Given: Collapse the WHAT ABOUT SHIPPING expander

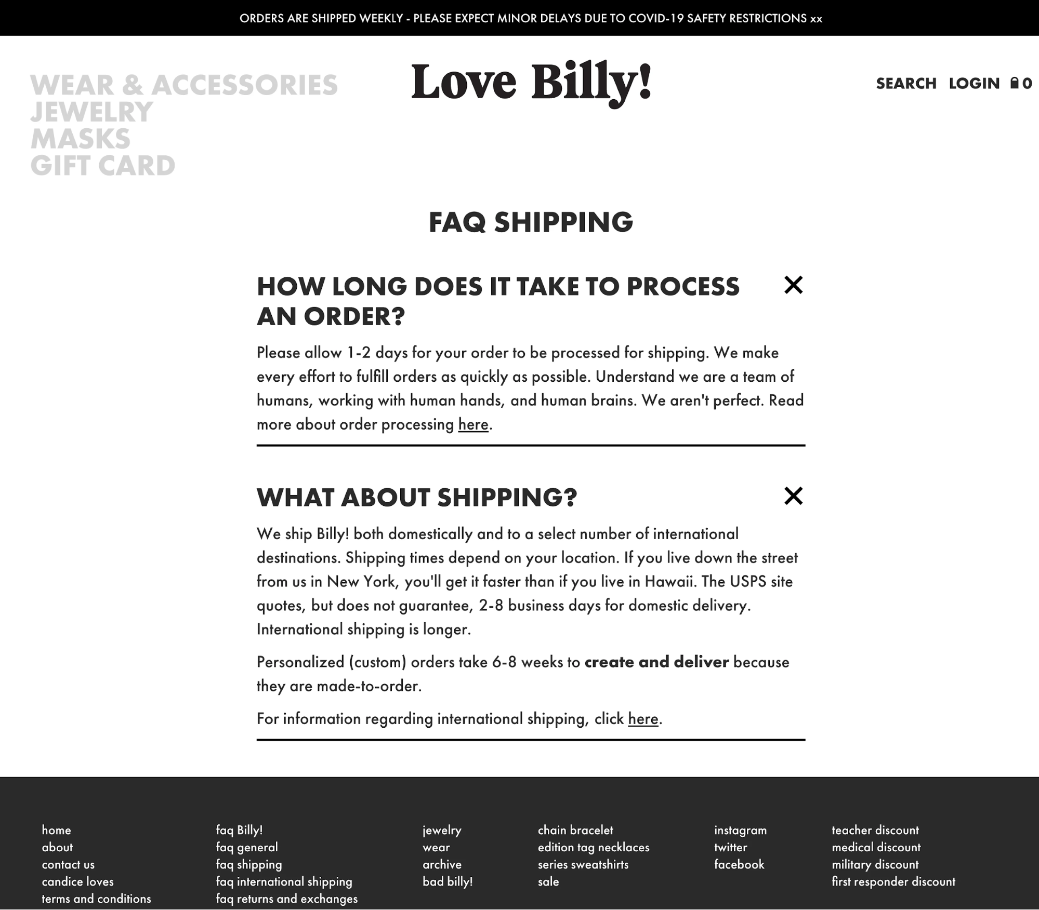Looking at the screenshot, I should click(x=793, y=495).
